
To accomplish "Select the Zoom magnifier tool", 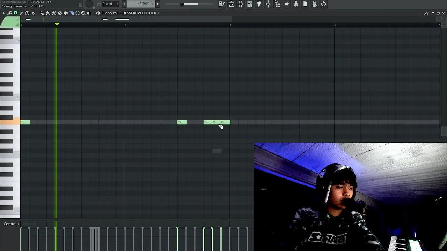I will tap(83, 13).
